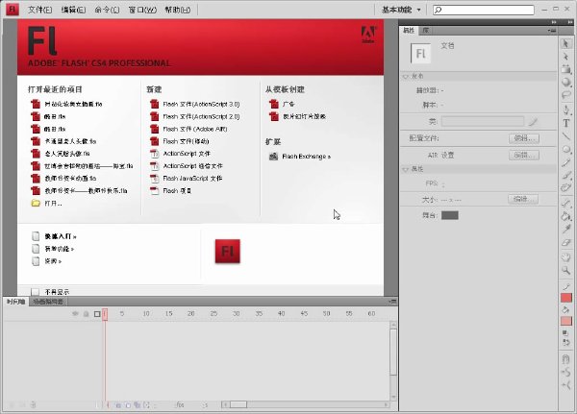
Task: Click the swap colors icon
Action: [x=566, y=342]
